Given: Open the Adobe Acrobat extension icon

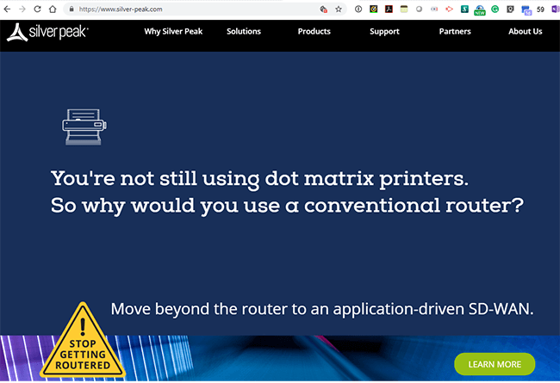Looking at the screenshot, I should click(x=389, y=9).
